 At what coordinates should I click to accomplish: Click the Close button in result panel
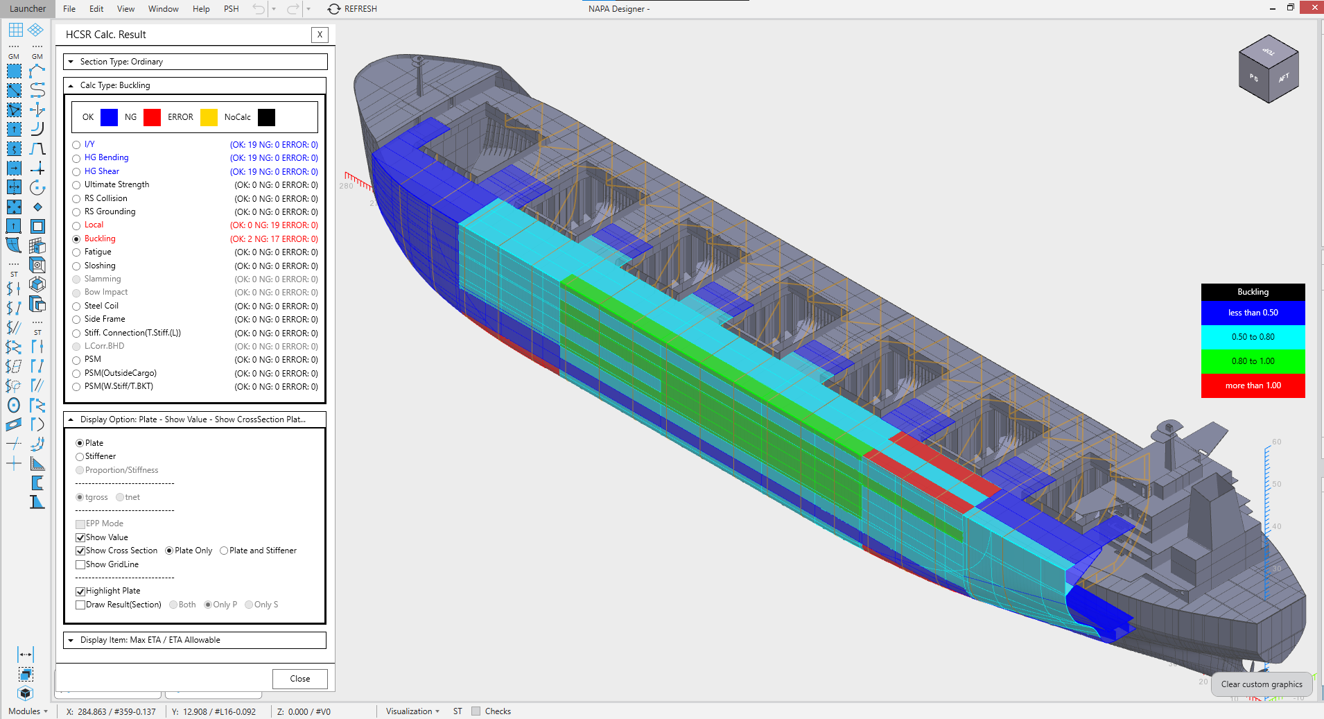click(x=299, y=679)
